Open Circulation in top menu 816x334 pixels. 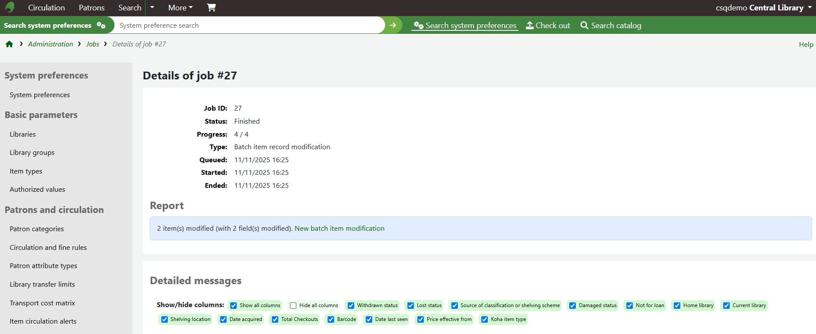(x=46, y=7)
